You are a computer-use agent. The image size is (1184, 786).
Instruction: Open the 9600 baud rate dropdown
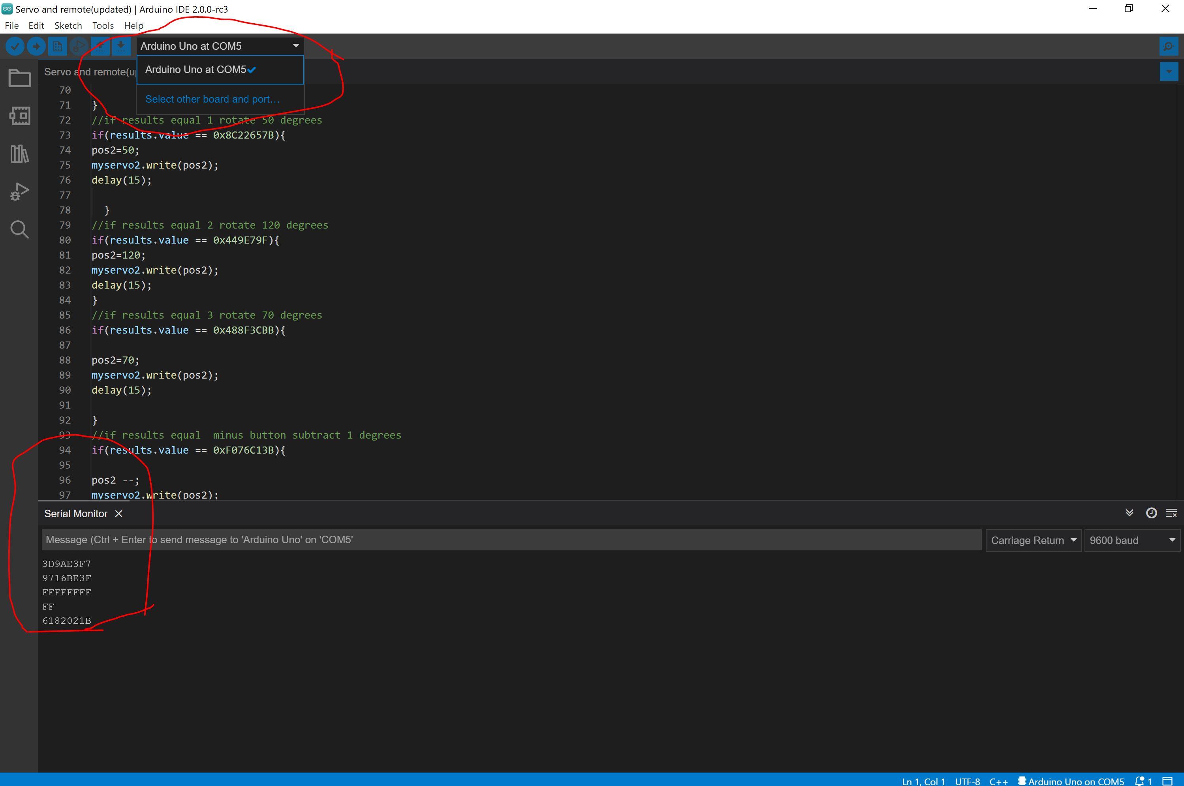tap(1132, 540)
